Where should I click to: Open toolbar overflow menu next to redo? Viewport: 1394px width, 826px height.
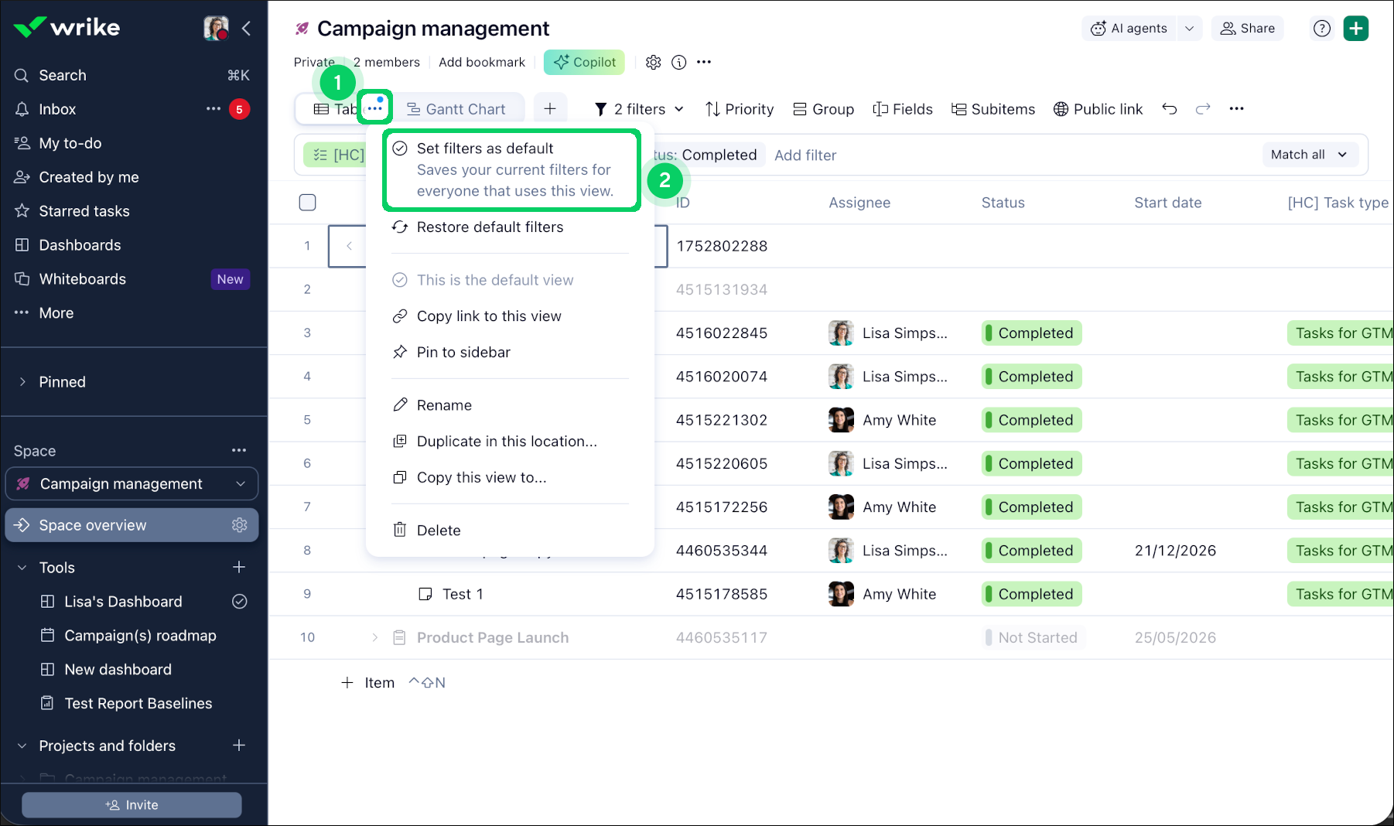click(x=1237, y=109)
